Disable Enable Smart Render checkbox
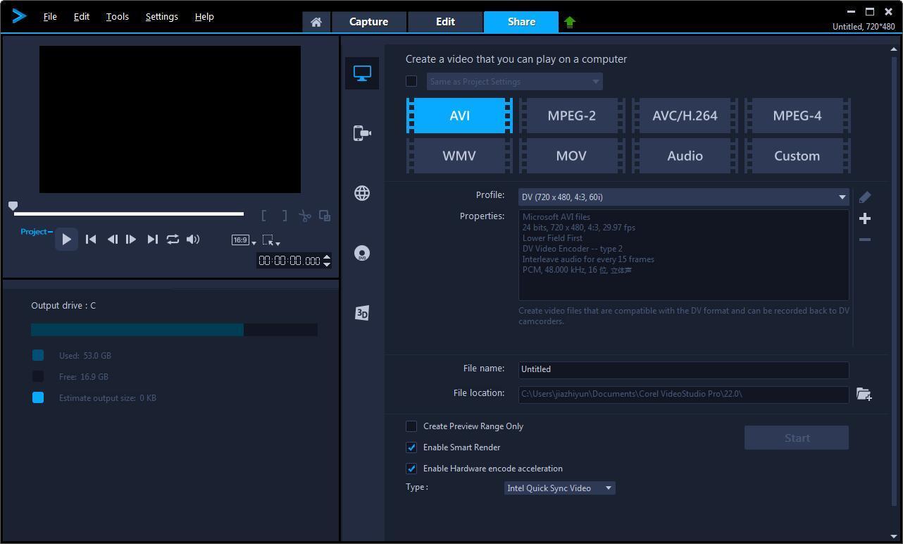The height and width of the screenshot is (544, 903). coord(411,447)
